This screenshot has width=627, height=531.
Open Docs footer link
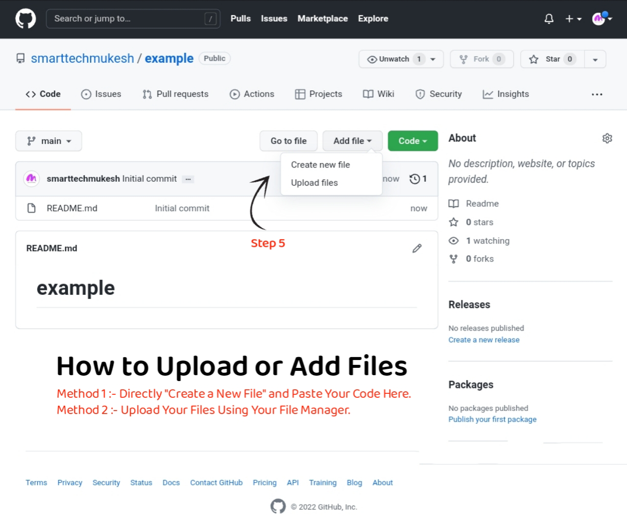click(171, 483)
